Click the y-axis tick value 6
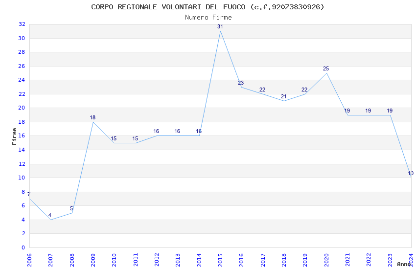This screenshot has height=269, width=416. point(23,205)
